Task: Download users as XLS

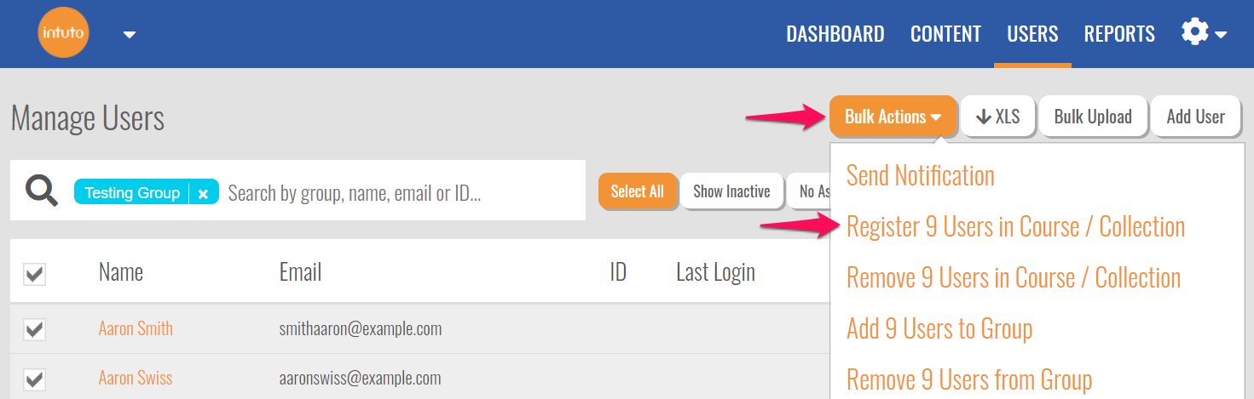Action: [x=997, y=117]
